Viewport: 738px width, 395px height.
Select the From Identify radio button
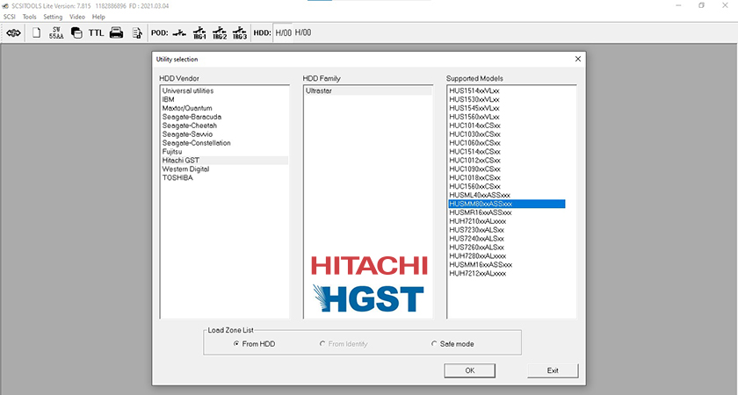[x=344, y=344]
